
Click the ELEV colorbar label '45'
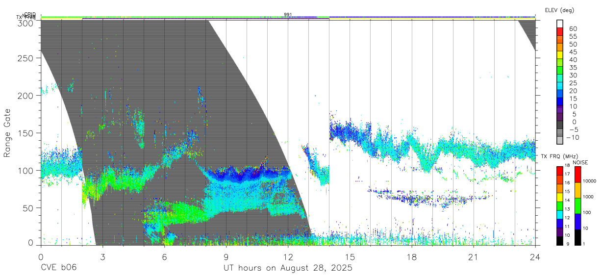click(x=573, y=52)
